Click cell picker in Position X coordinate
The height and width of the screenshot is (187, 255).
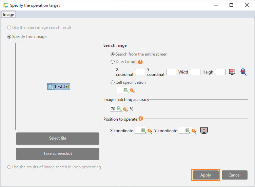click(x=143, y=131)
